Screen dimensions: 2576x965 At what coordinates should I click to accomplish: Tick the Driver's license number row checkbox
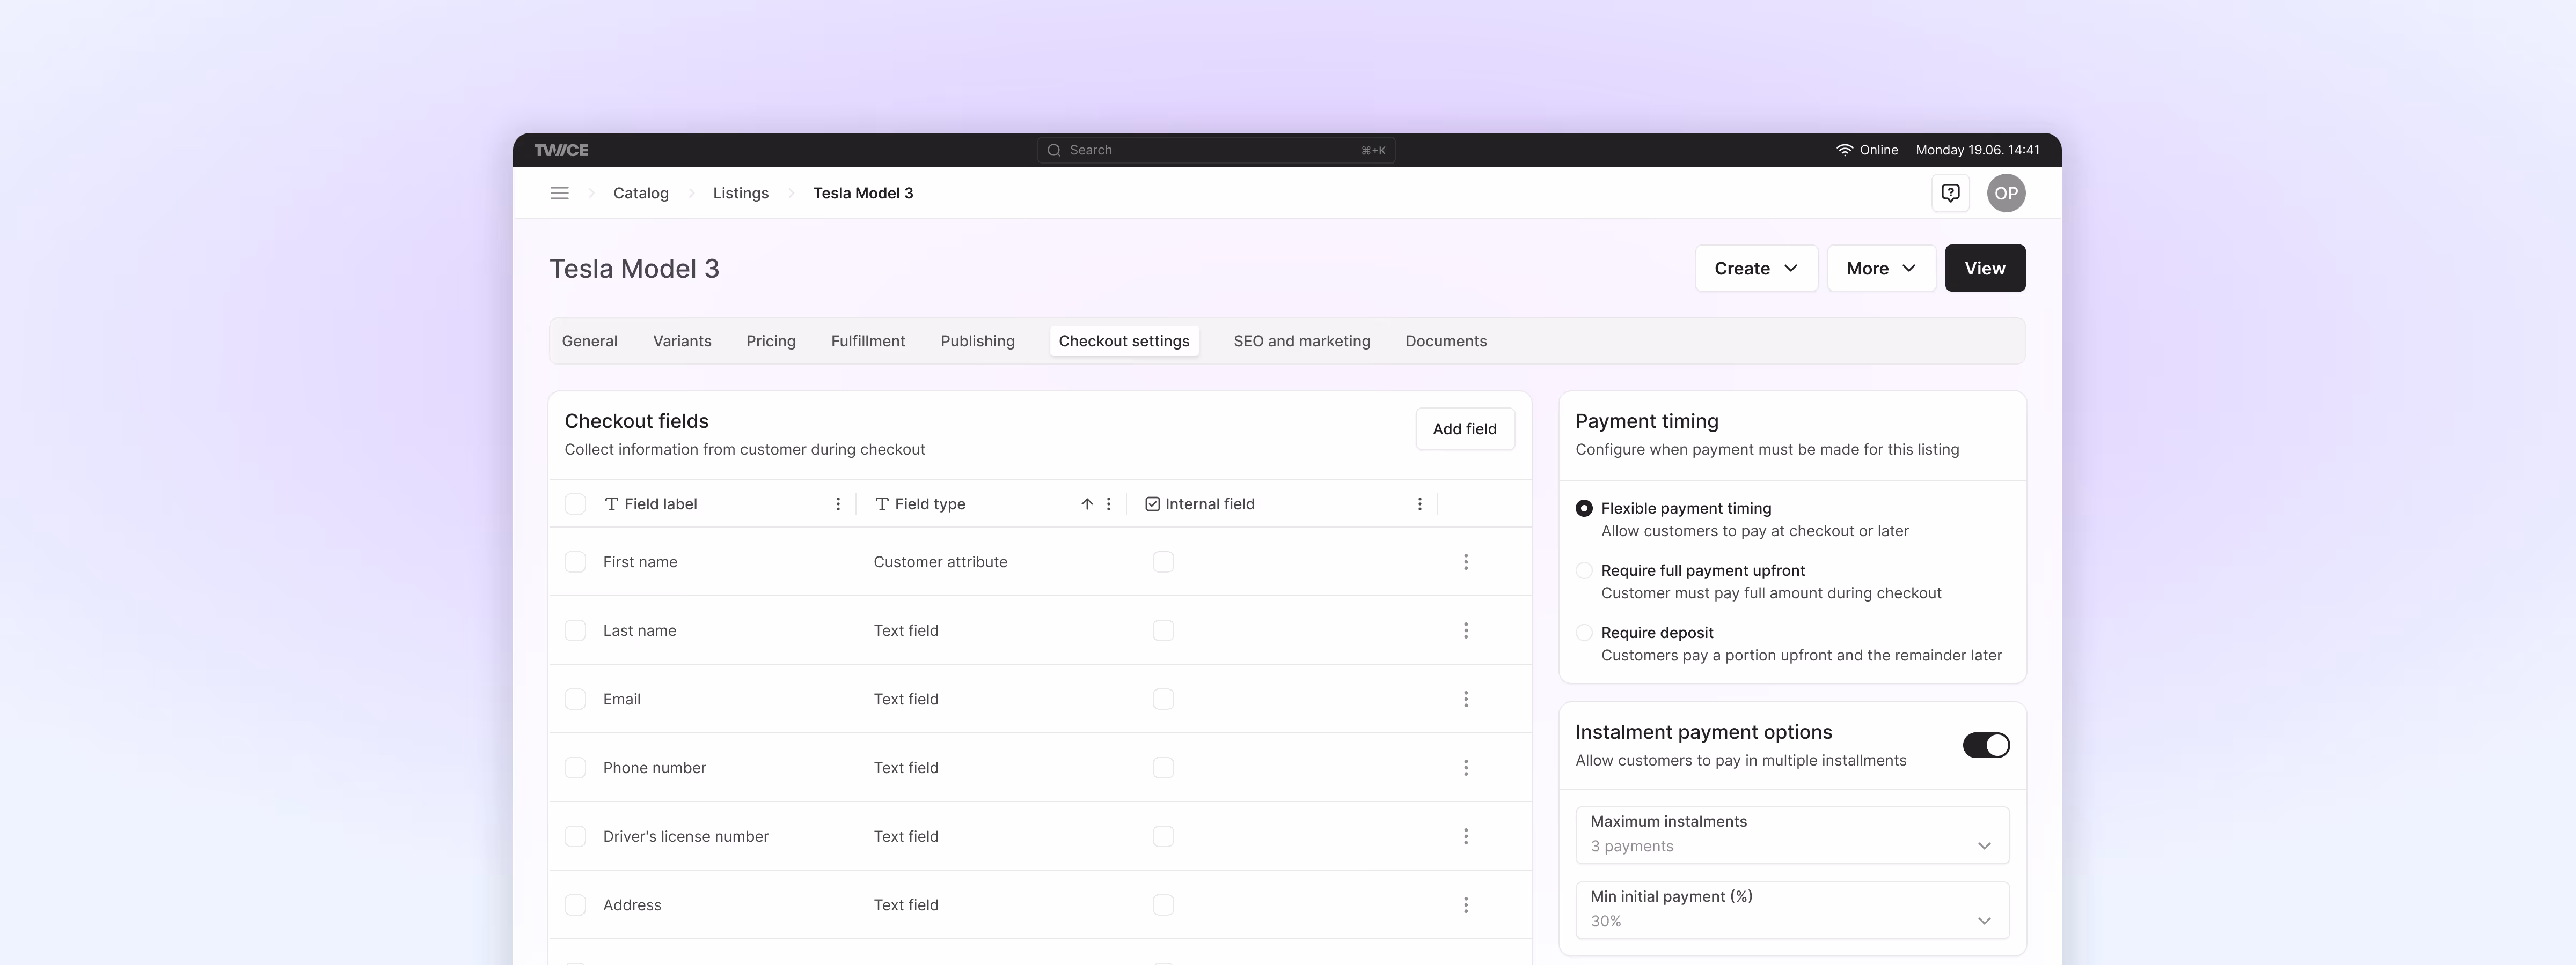click(575, 836)
